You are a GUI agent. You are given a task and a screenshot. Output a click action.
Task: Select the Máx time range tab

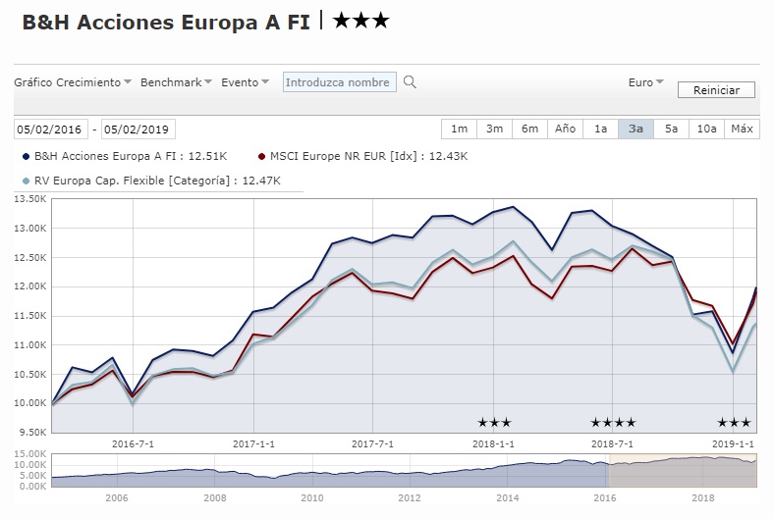click(742, 130)
